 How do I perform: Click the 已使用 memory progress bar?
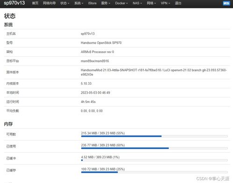click(154, 148)
